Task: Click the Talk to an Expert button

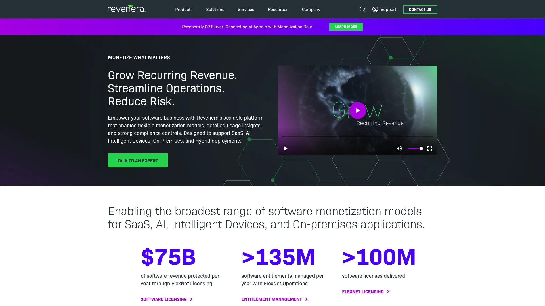Action: pos(138,160)
